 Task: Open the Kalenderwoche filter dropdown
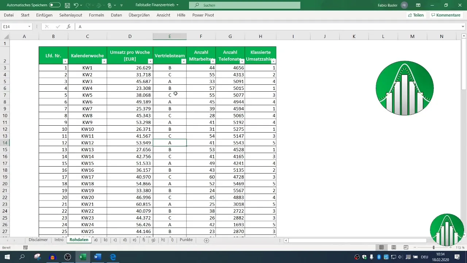[104, 61]
